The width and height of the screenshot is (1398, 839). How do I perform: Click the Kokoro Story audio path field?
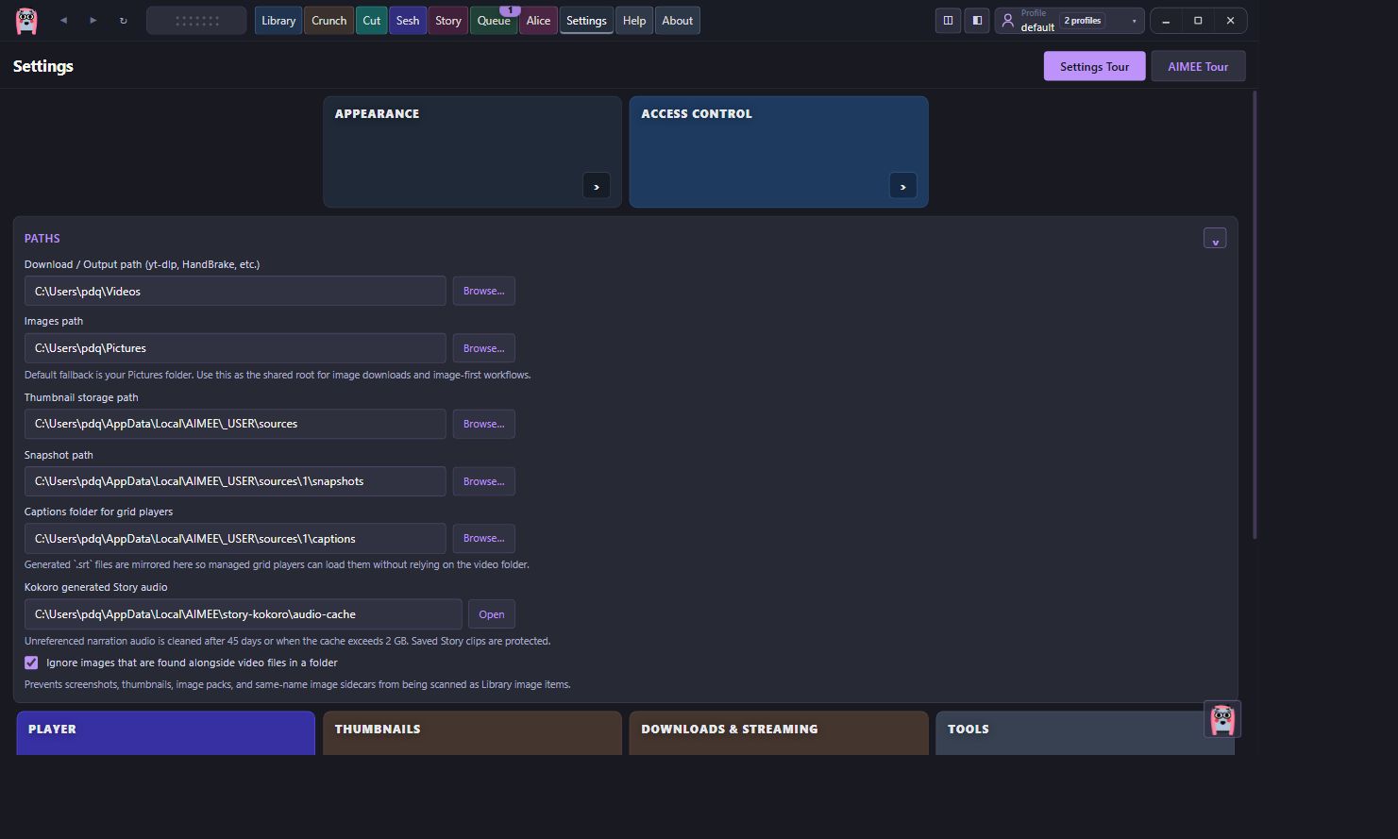244,613
